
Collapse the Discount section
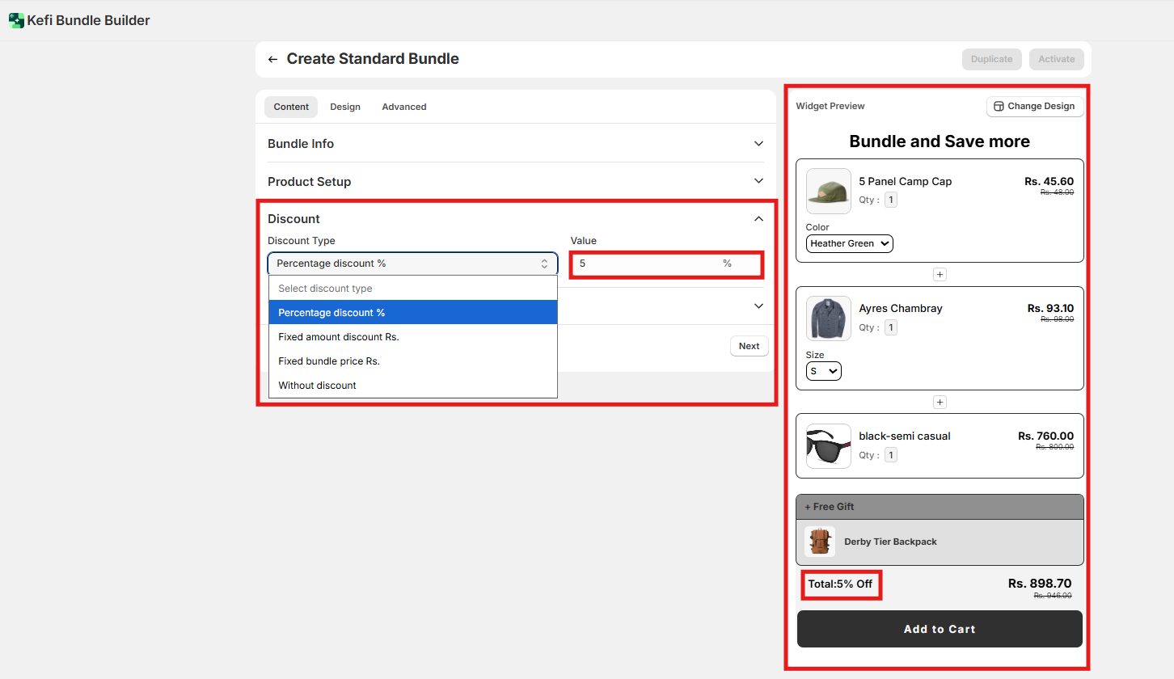click(758, 219)
